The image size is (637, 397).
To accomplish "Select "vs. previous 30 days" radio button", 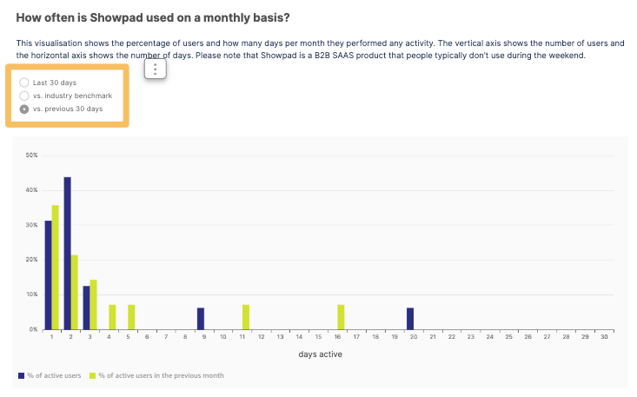I will pos(24,109).
